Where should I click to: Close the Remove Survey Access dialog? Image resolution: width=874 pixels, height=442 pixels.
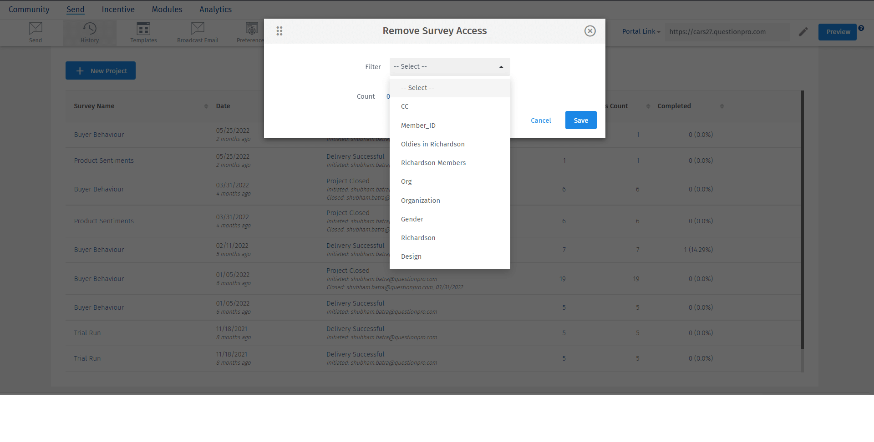click(x=590, y=31)
